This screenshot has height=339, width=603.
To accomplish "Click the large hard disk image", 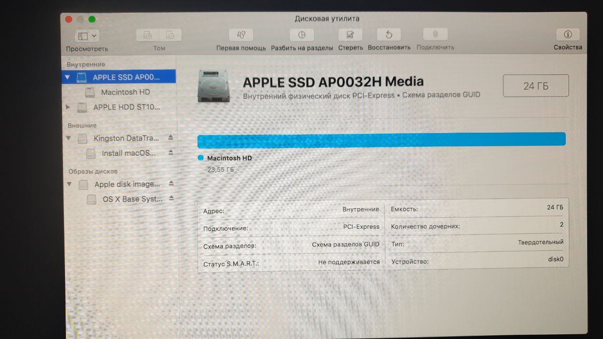I will tap(215, 86).
